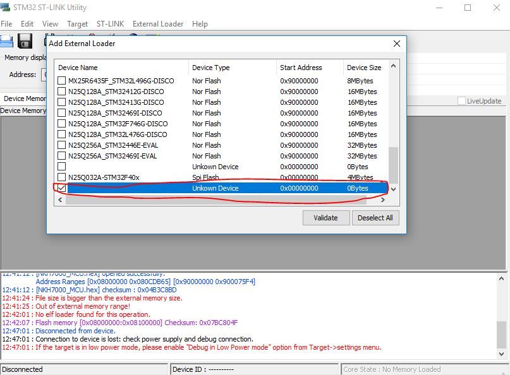
Task: Open the External Loader menu
Action: 158,24
